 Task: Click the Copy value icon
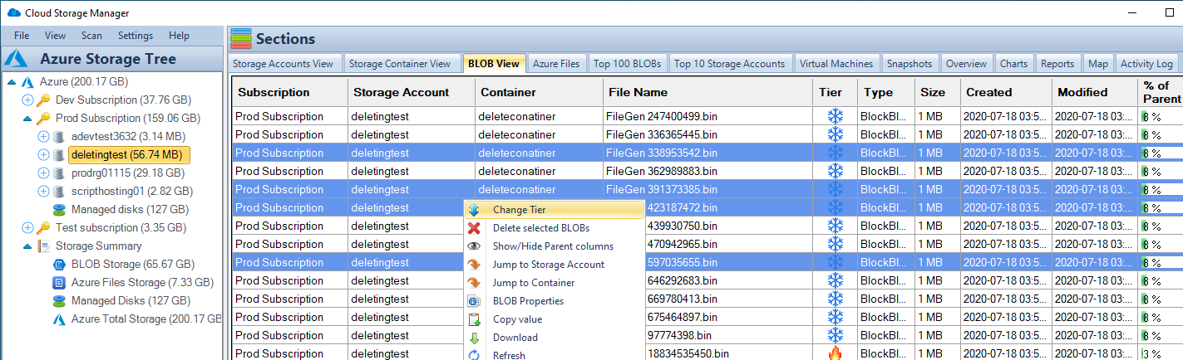click(x=474, y=319)
